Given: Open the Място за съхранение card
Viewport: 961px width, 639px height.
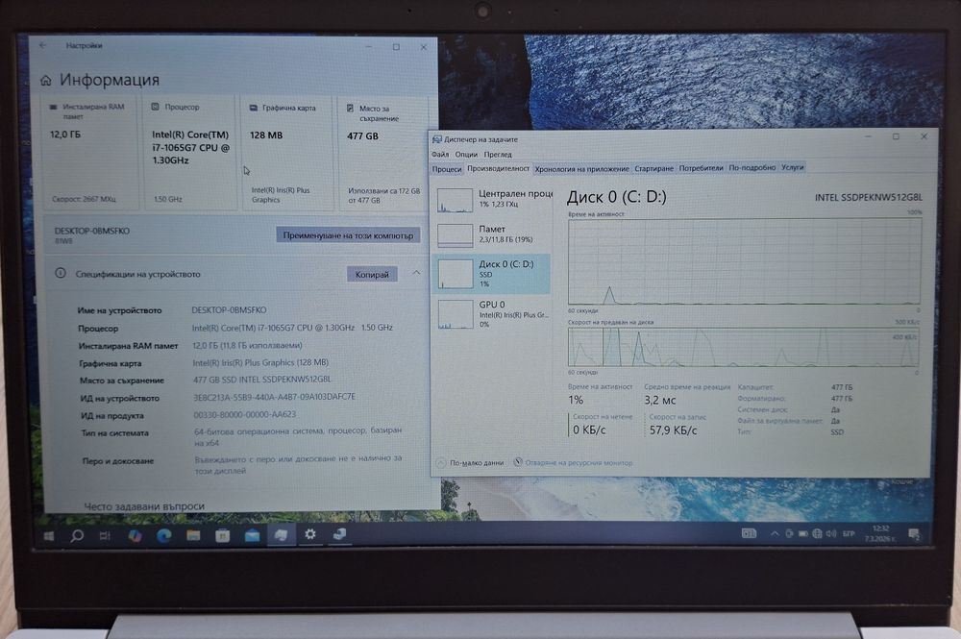Looking at the screenshot, I should coord(384,155).
